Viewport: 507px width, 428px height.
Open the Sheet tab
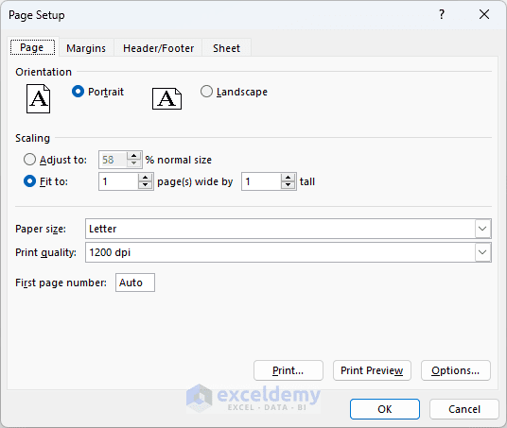tap(226, 48)
